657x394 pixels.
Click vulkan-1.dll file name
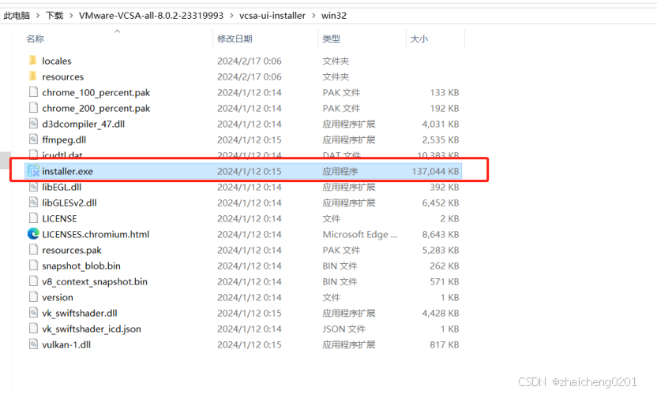(x=66, y=344)
